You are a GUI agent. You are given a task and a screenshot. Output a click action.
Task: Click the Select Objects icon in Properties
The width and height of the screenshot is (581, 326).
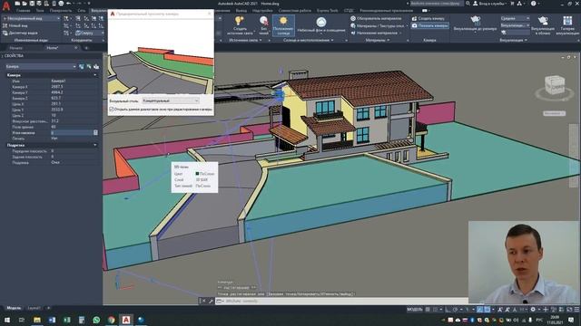pos(89,66)
